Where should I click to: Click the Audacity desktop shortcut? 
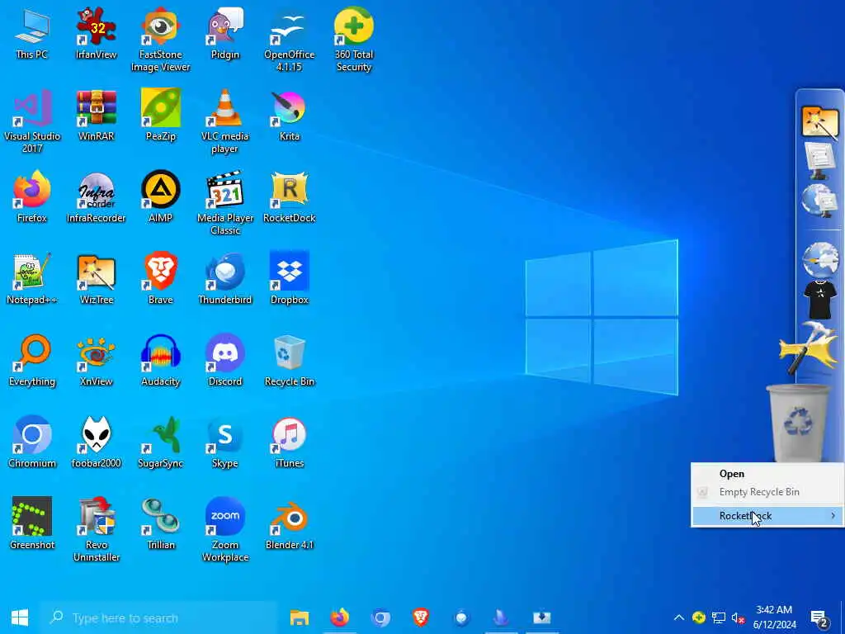(x=161, y=361)
